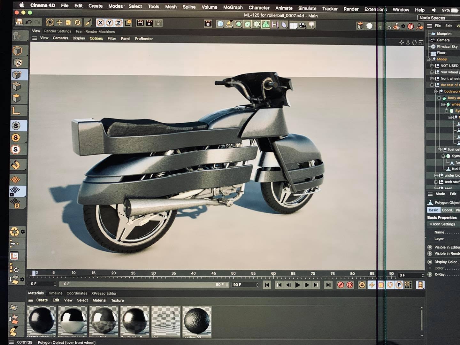Screen dimensions: 460x345
Task: Collapse the bodywork group
Action: (x=436, y=91)
